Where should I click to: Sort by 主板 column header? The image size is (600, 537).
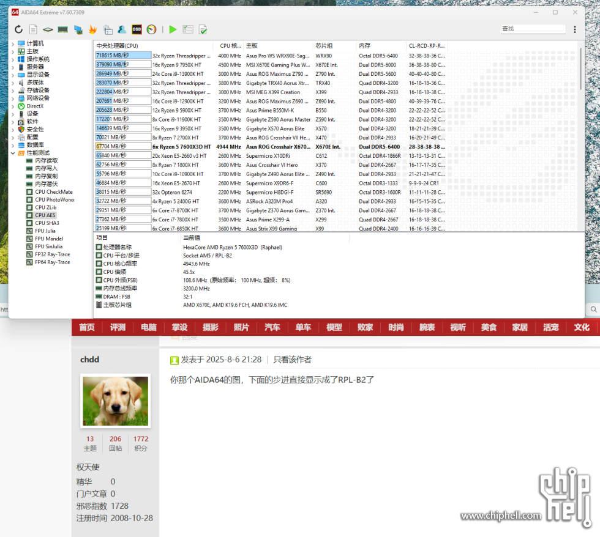point(278,45)
